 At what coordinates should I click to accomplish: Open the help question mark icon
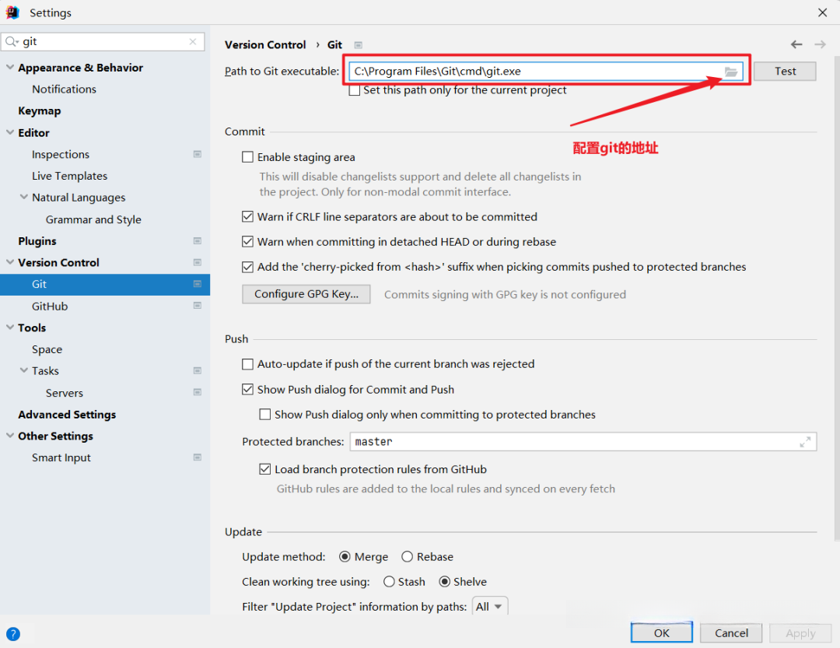pyautogui.click(x=13, y=634)
